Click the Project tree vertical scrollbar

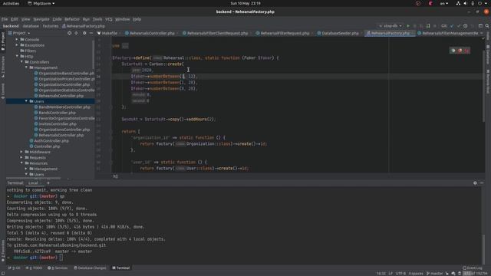(x=94, y=54)
